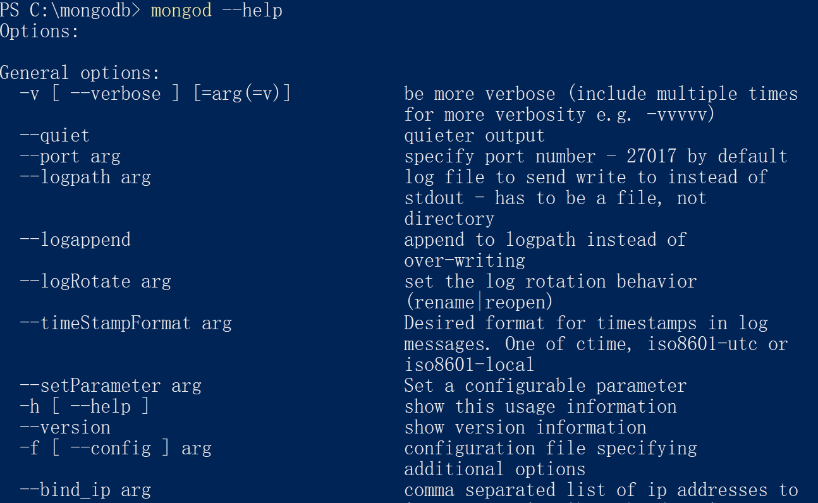Click the '--logRotate arg' option
Viewport: 818px width, 503px height.
[x=95, y=282]
